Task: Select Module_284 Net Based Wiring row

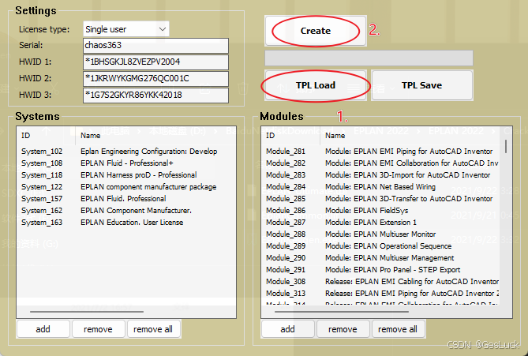Action: pos(381,186)
